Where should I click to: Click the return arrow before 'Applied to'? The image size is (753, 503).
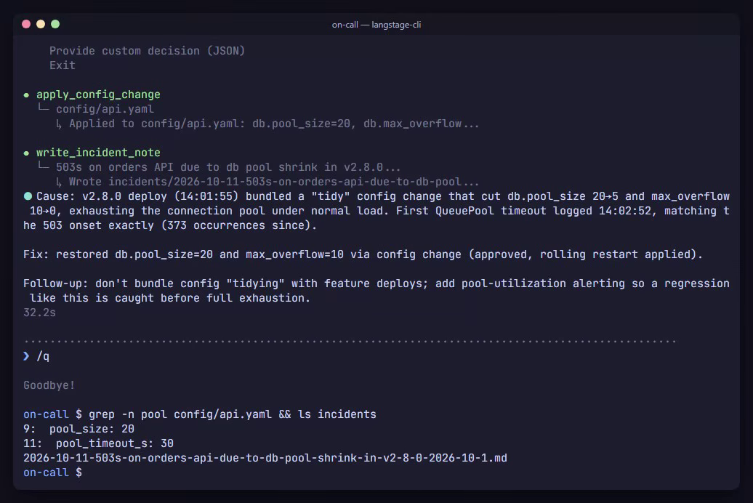pyautogui.click(x=59, y=124)
